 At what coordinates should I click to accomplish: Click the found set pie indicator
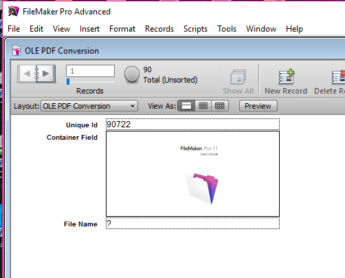pos(132,74)
